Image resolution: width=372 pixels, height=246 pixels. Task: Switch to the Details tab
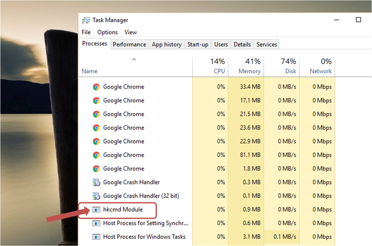point(242,44)
